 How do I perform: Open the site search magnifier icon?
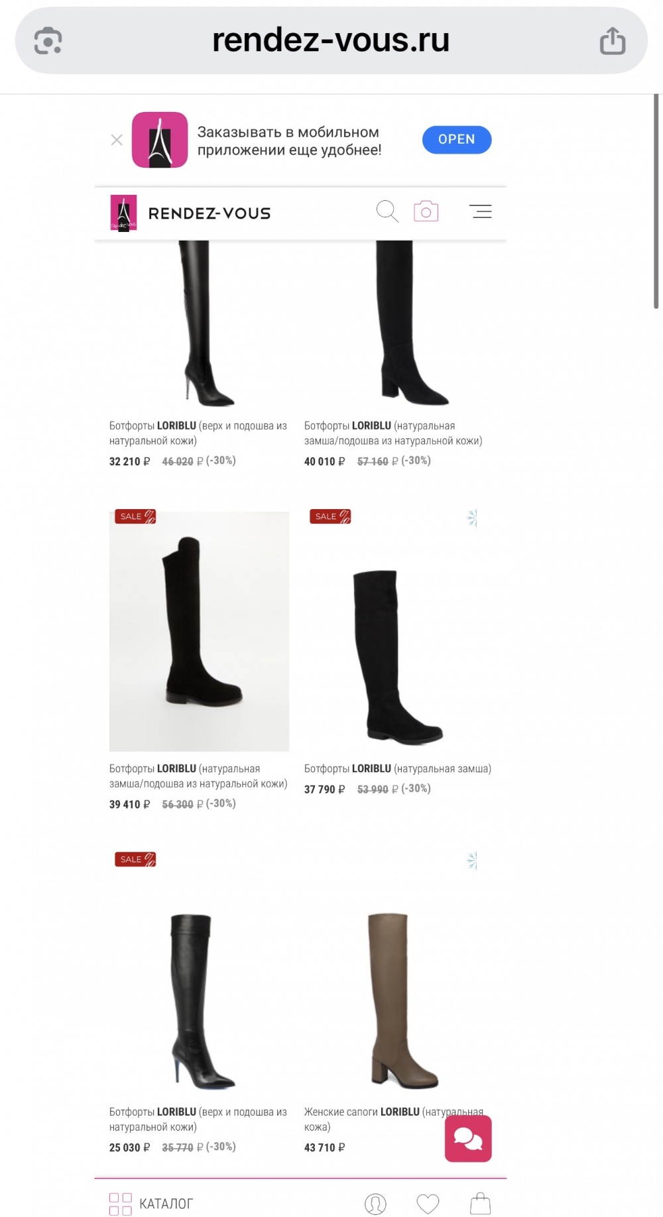387,211
